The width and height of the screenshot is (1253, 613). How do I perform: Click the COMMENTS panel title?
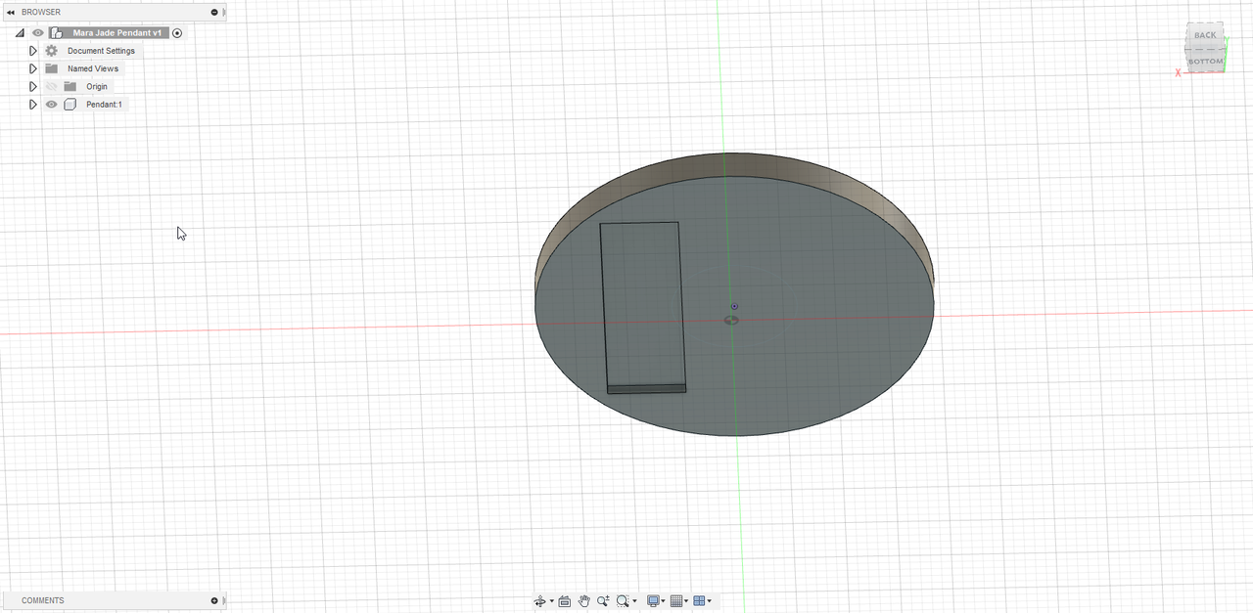pyautogui.click(x=43, y=600)
